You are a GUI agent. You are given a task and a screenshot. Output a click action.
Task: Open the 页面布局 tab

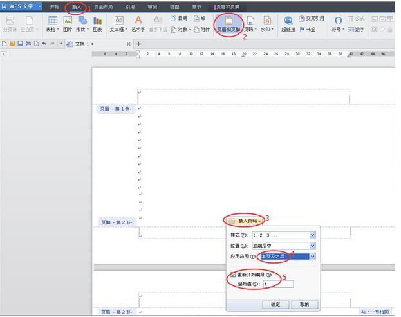coord(104,7)
